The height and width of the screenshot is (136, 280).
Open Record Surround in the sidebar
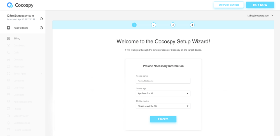23,130
